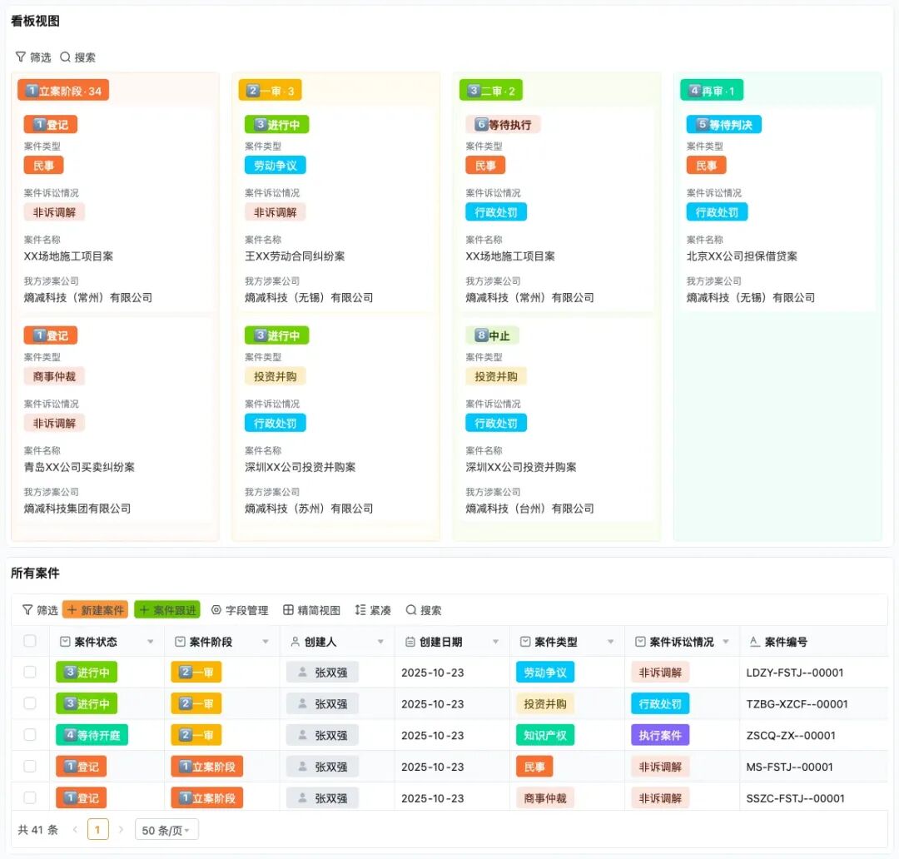899x859 pixels.
Task: Click the filter icon in 所有案件 toolbar
Action: [27, 609]
